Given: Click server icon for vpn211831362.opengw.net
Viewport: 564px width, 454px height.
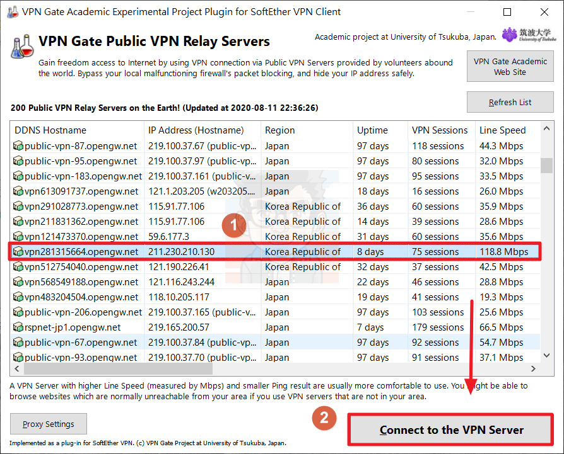Looking at the screenshot, I should pos(18,222).
